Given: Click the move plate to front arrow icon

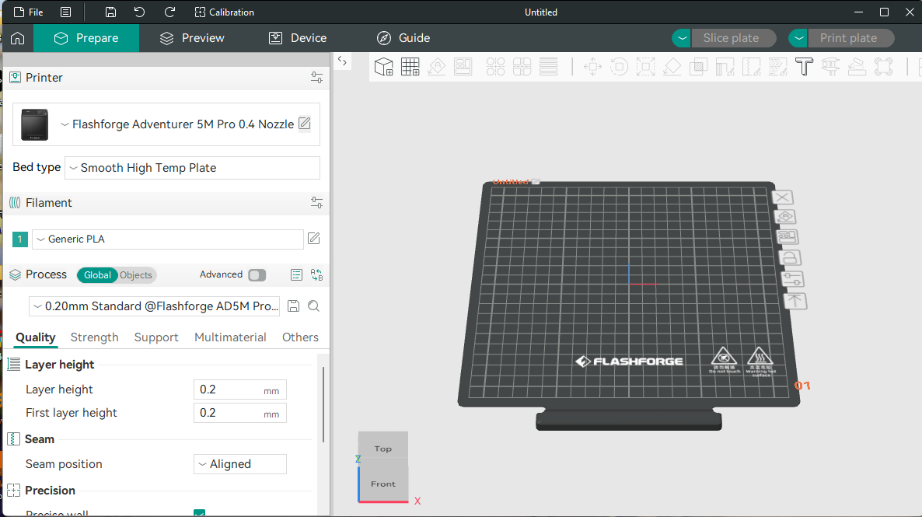Looking at the screenshot, I should click(795, 301).
